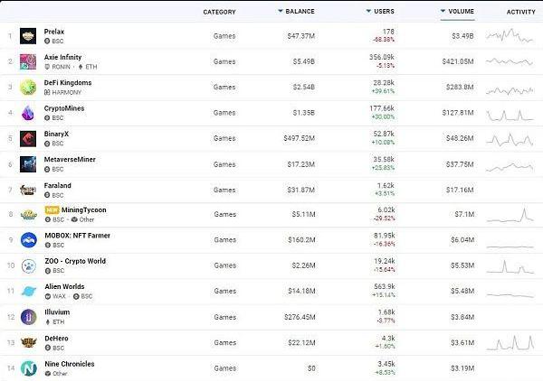Open the Axie Infinity logo
The image size is (543, 381).
(28, 61)
